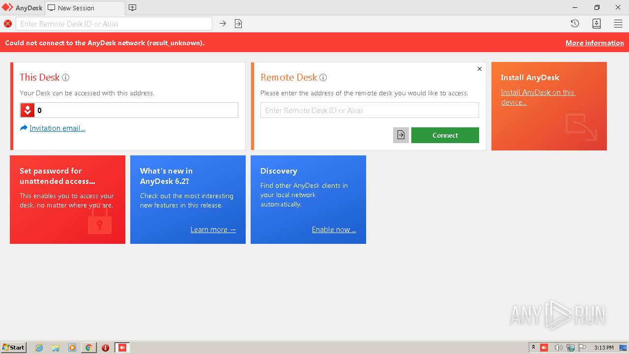Screen dimensions: 629x354
Task: Open the Invitation email link
Action: (x=57, y=128)
